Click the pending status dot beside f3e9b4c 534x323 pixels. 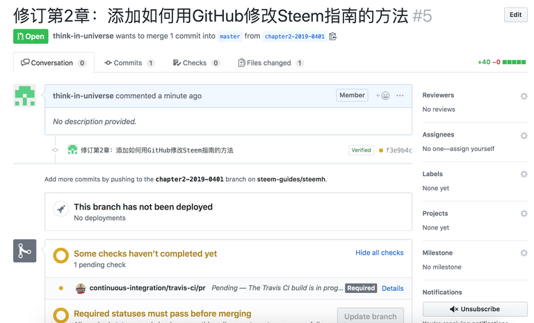coord(381,150)
